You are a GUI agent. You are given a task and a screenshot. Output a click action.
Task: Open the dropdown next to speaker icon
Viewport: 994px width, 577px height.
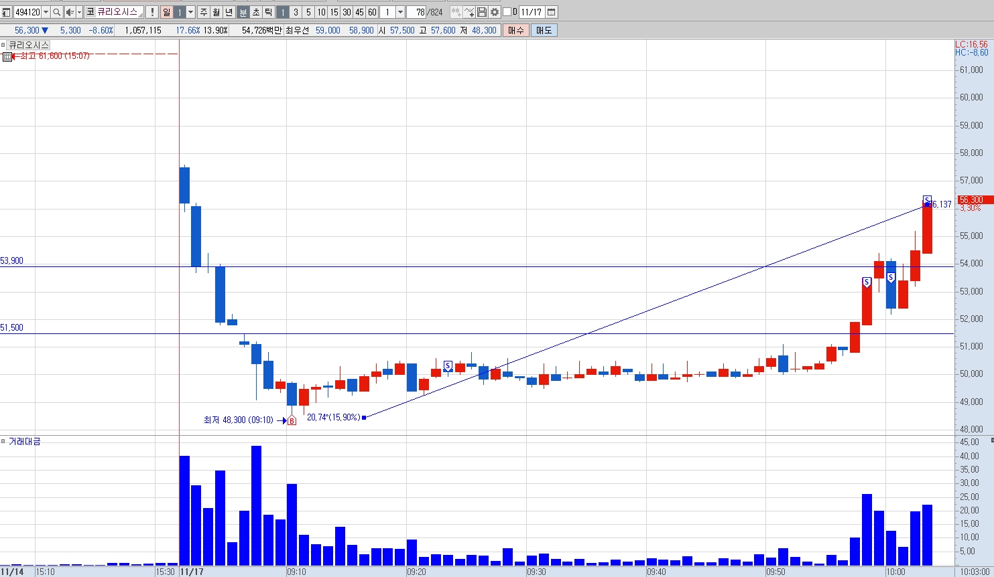pyautogui.click(x=79, y=12)
